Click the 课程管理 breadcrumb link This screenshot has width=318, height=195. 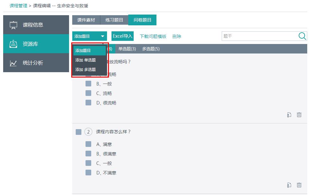pyautogui.click(x=18, y=6)
